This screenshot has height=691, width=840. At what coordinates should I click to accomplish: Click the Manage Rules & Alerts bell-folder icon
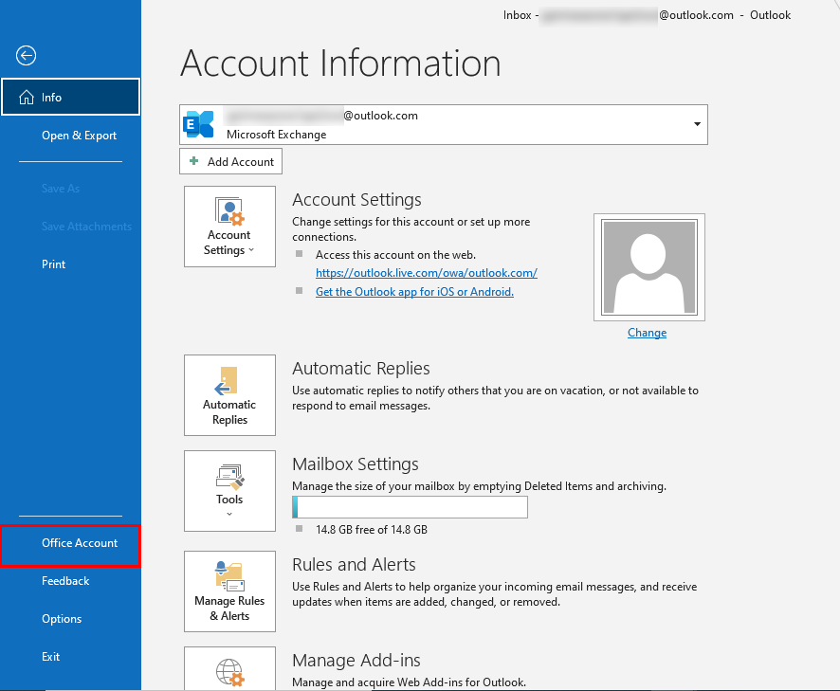[229, 576]
